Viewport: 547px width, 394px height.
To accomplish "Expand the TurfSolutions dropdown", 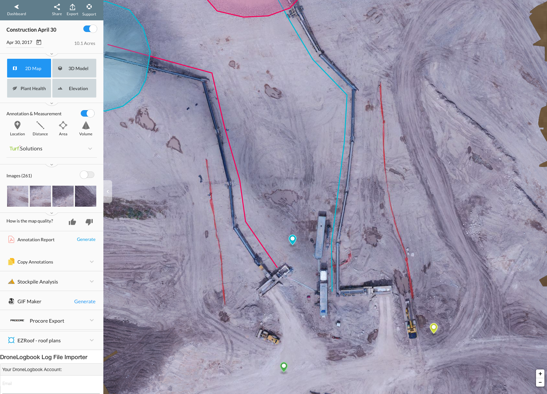I will click(x=90, y=149).
